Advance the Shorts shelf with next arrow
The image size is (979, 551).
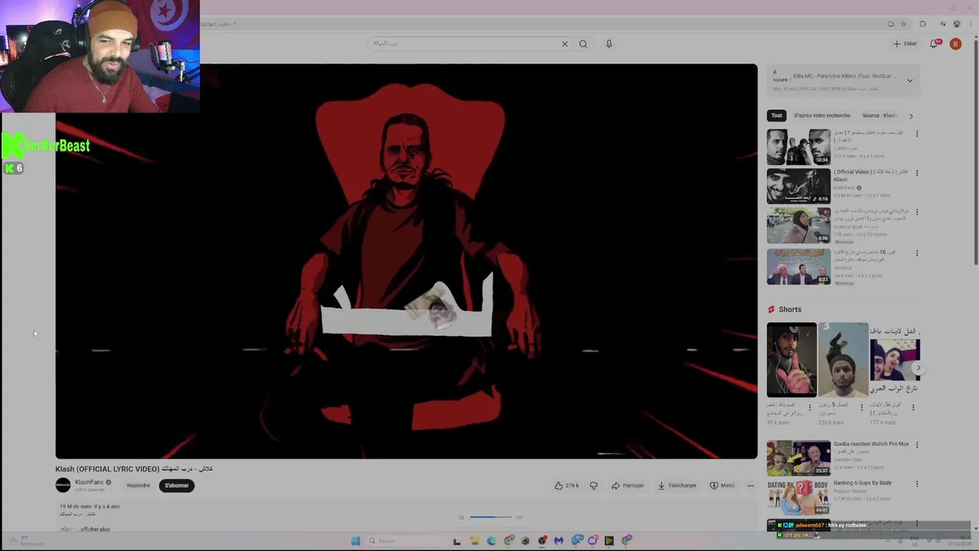click(x=918, y=368)
